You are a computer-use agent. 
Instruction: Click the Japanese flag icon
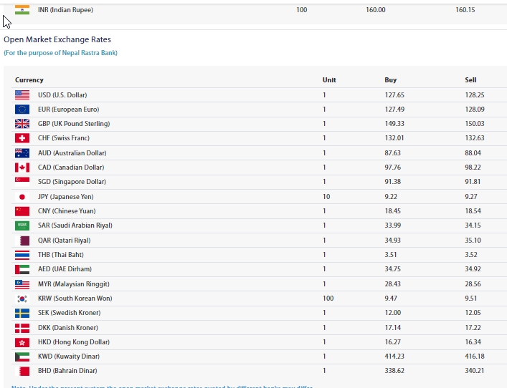point(22,197)
